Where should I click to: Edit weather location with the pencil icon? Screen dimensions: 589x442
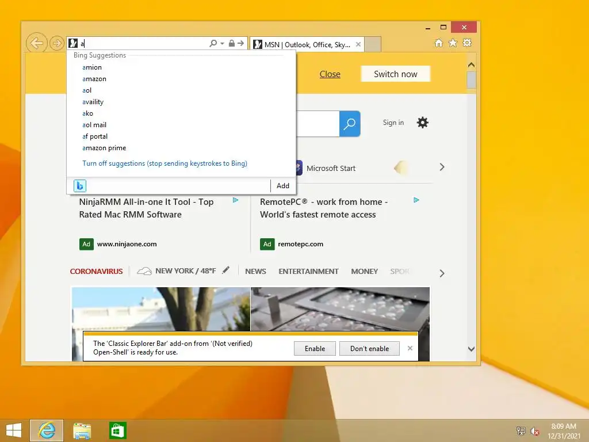(225, 270)
